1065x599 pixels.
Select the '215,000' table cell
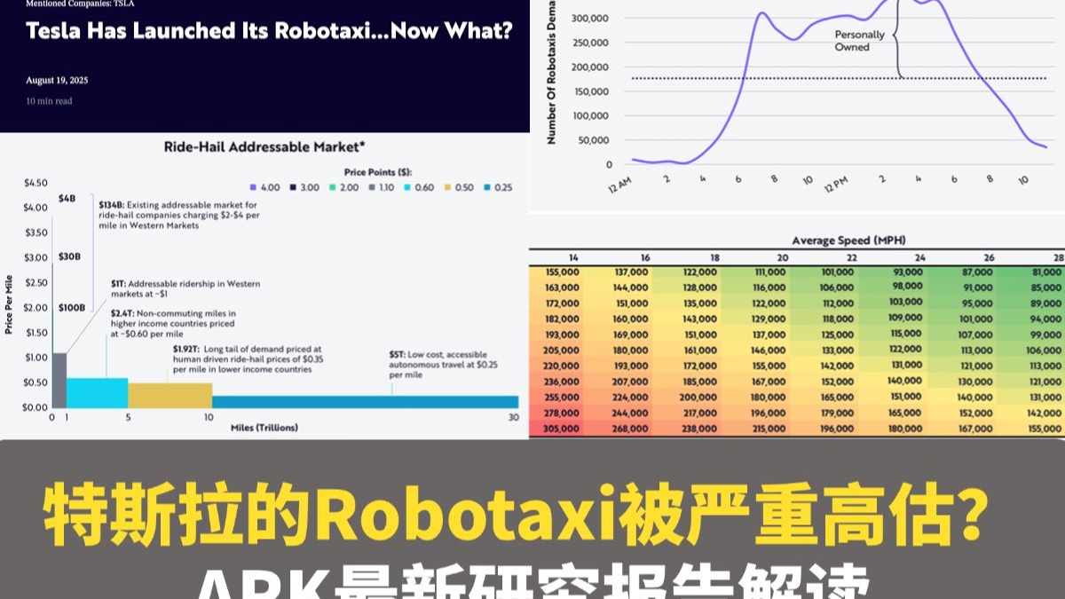769,429
